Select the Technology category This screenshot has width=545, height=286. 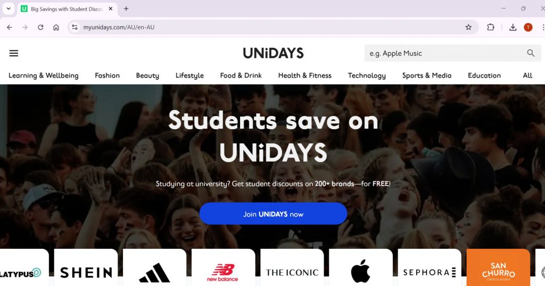point(367,75)
